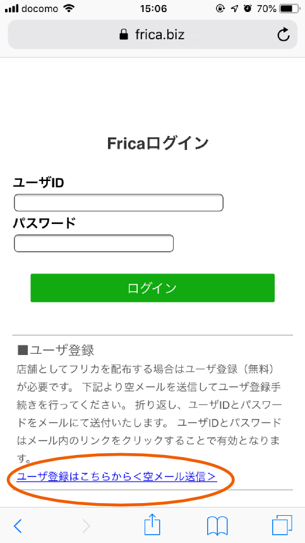Focus the パスワード input field
Image resolution: width=305 pixels, height=543 pixels.
pos(93,243)
